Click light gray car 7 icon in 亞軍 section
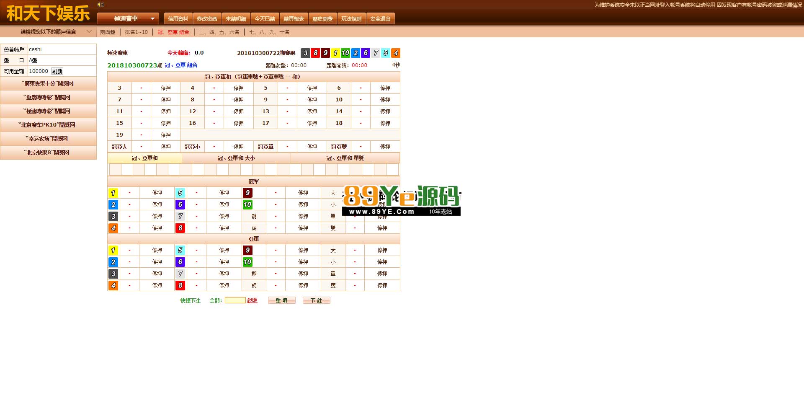The width and height of the screenshot is (804, 406). 180,274
